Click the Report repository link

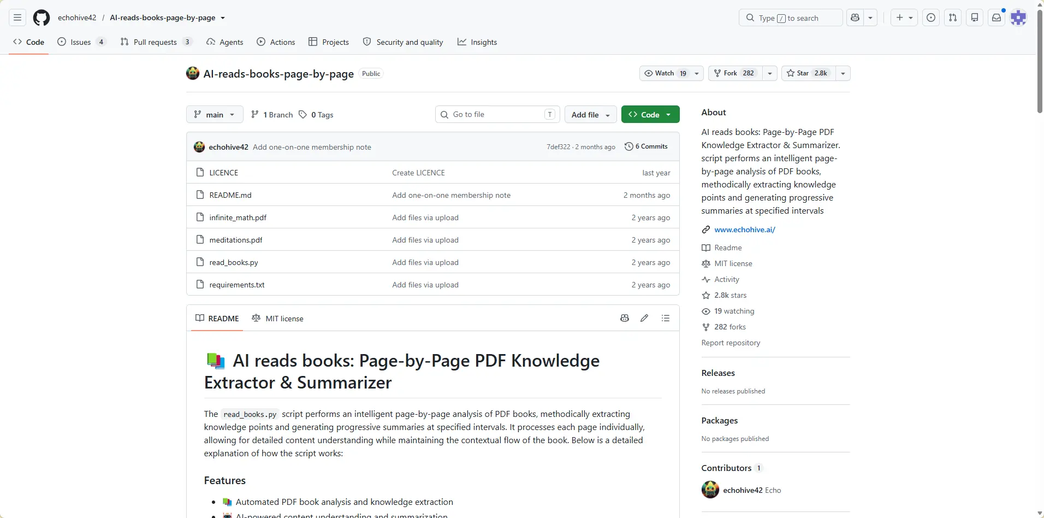coord(731,343)
